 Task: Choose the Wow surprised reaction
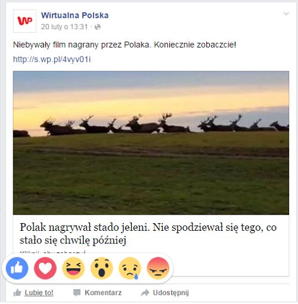102,268
